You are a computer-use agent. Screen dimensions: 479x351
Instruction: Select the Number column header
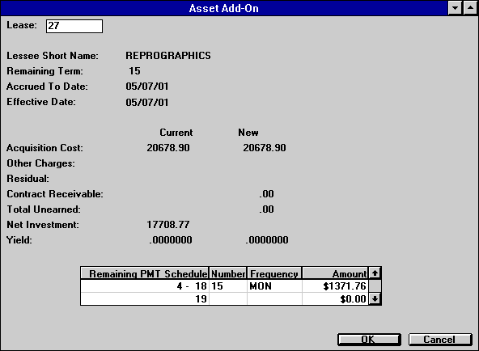click(x=228, y=273)
